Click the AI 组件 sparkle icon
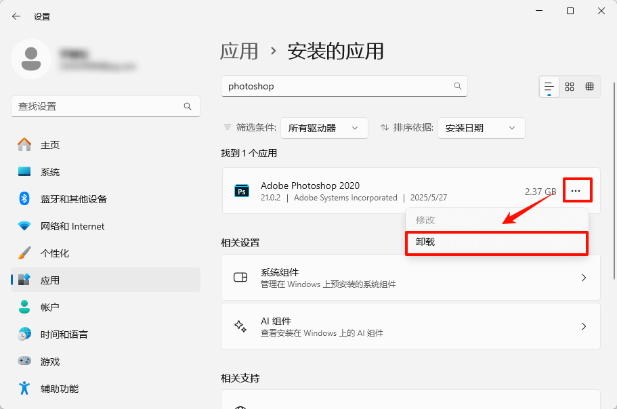The width and height of the screenshot is (617, 409). click(x=240, y=326)
